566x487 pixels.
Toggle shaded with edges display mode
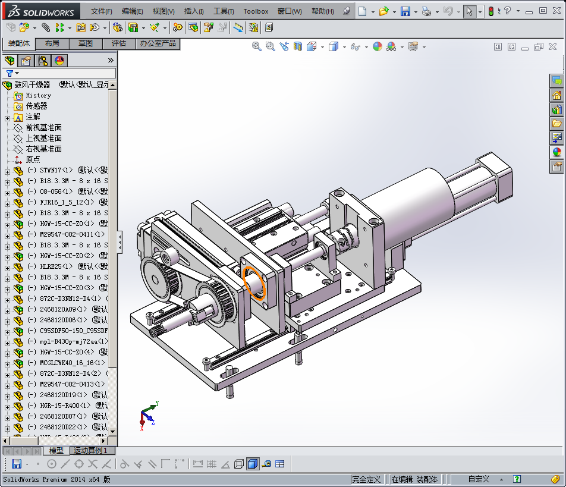point(253,464)
